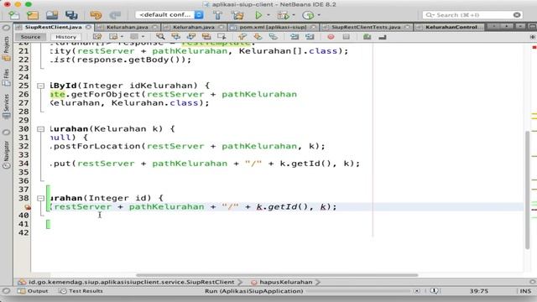This screenshot has width=537, height=302.
Task: Undo the last edit
Action: [96, 15]
